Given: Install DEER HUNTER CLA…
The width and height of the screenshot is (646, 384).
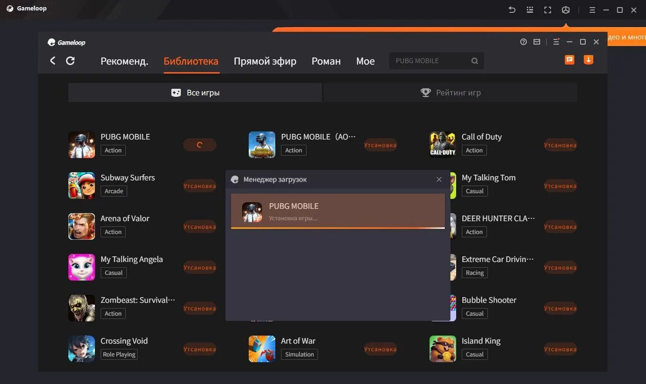Looking at the screenshot, I should pos(561,227).
